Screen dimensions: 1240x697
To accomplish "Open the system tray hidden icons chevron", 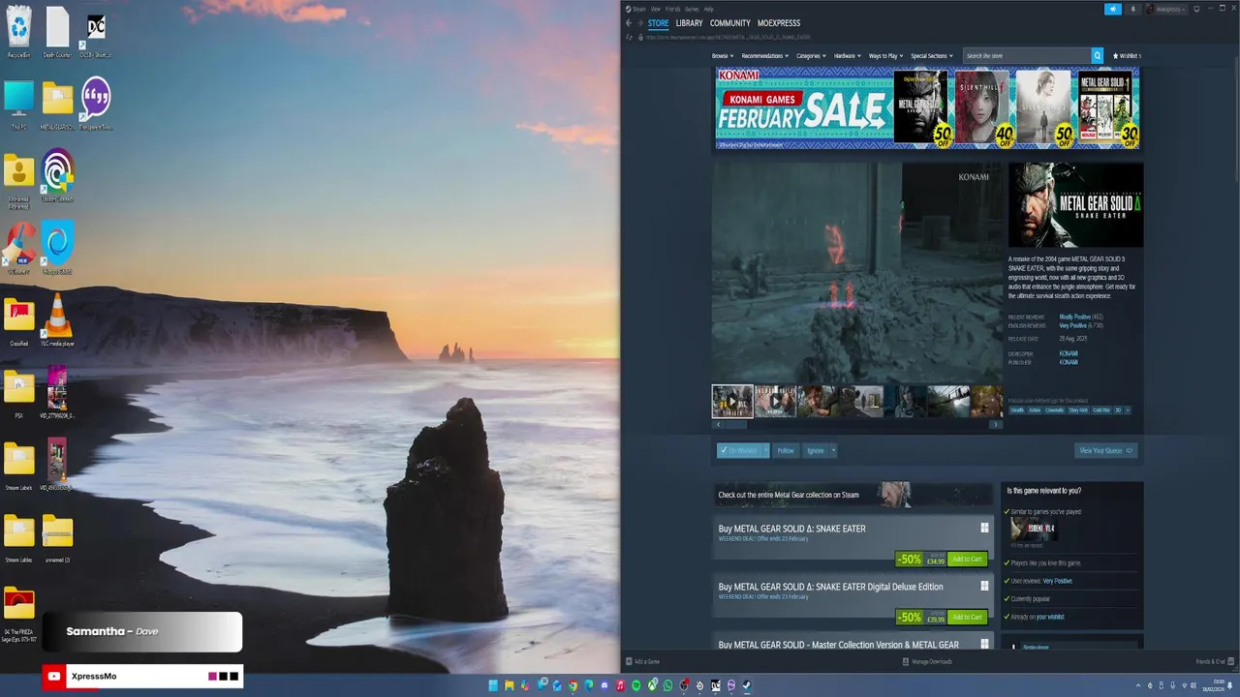I will click(x=1139, y=685).
